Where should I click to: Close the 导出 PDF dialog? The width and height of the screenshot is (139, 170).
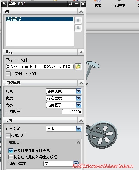(83, 4)
